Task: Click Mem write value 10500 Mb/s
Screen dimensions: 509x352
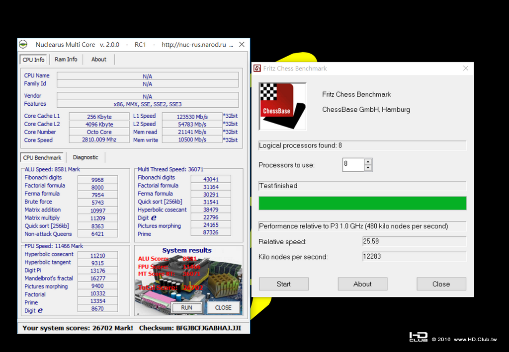Action: (x=192, y=140)
